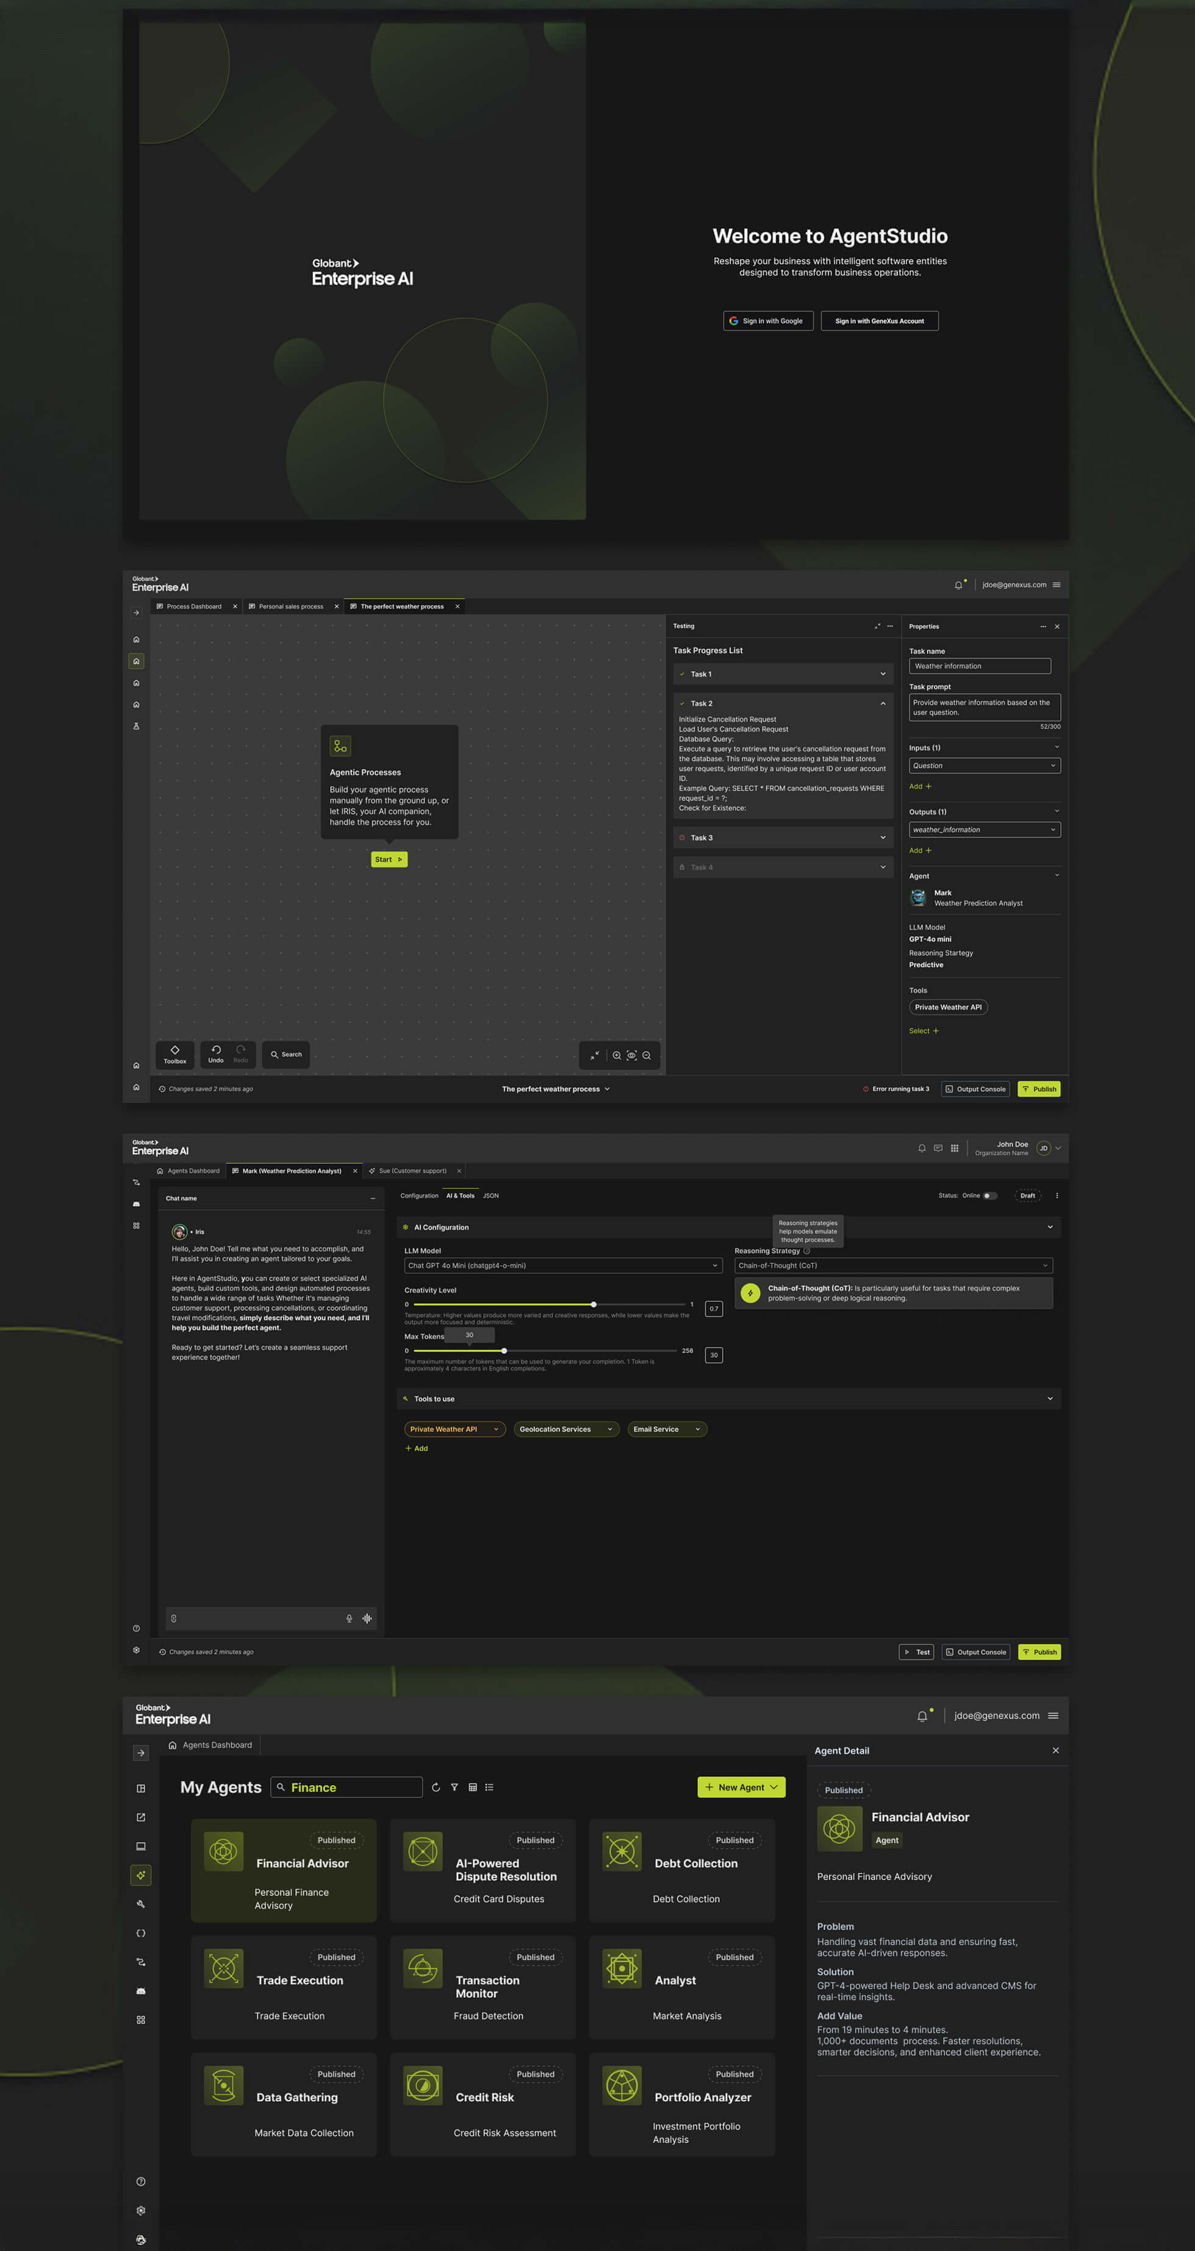The image size is (1195, 2251).
Task: Click the active agents sparkle sidebar icon
Action: click(x=141, y=1875)
